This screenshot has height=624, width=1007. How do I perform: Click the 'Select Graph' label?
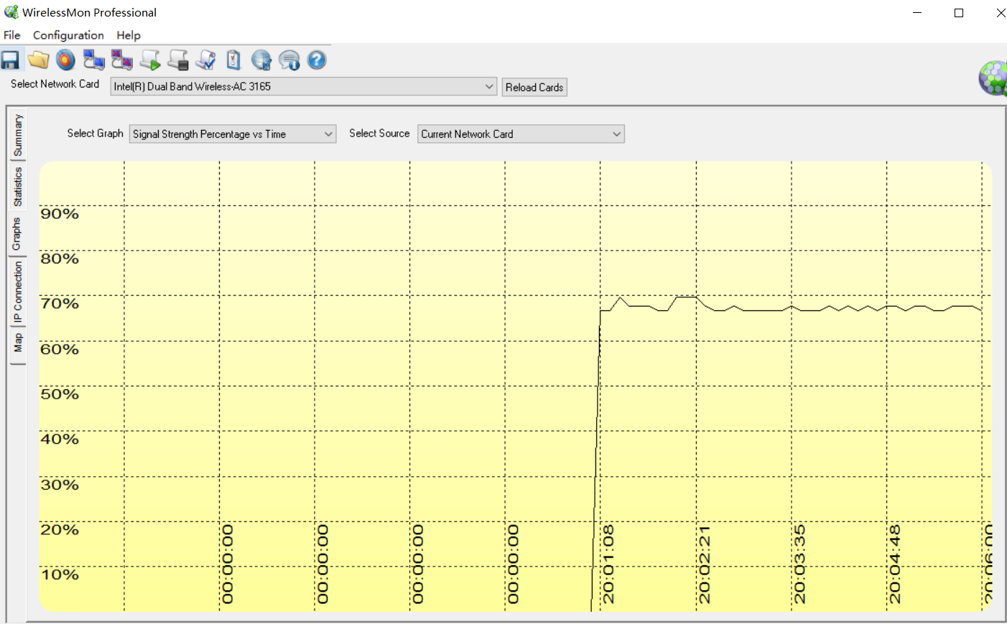(96, 134)
